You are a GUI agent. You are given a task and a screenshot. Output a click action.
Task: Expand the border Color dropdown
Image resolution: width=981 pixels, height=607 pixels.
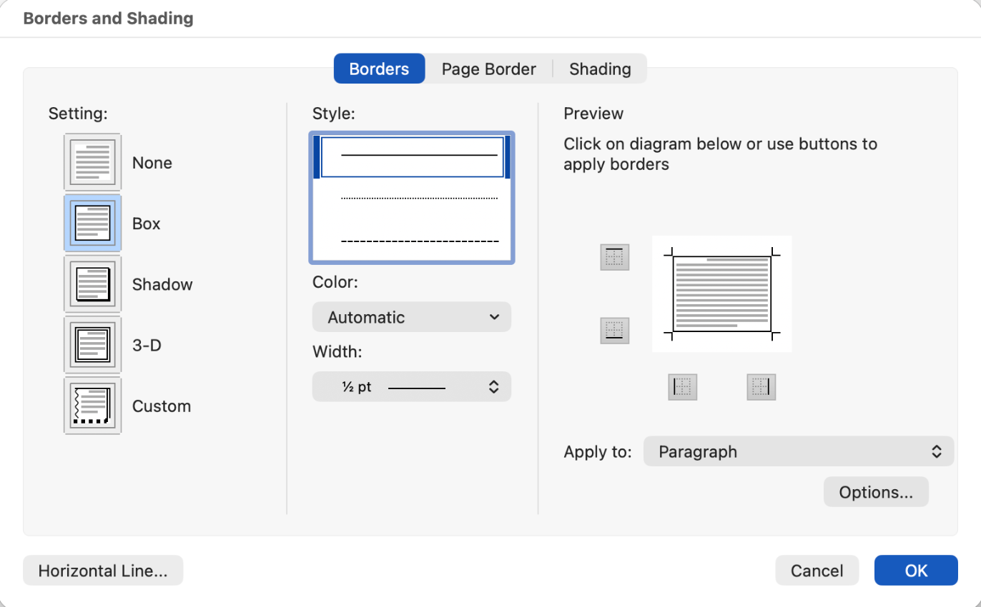point(411,316)
